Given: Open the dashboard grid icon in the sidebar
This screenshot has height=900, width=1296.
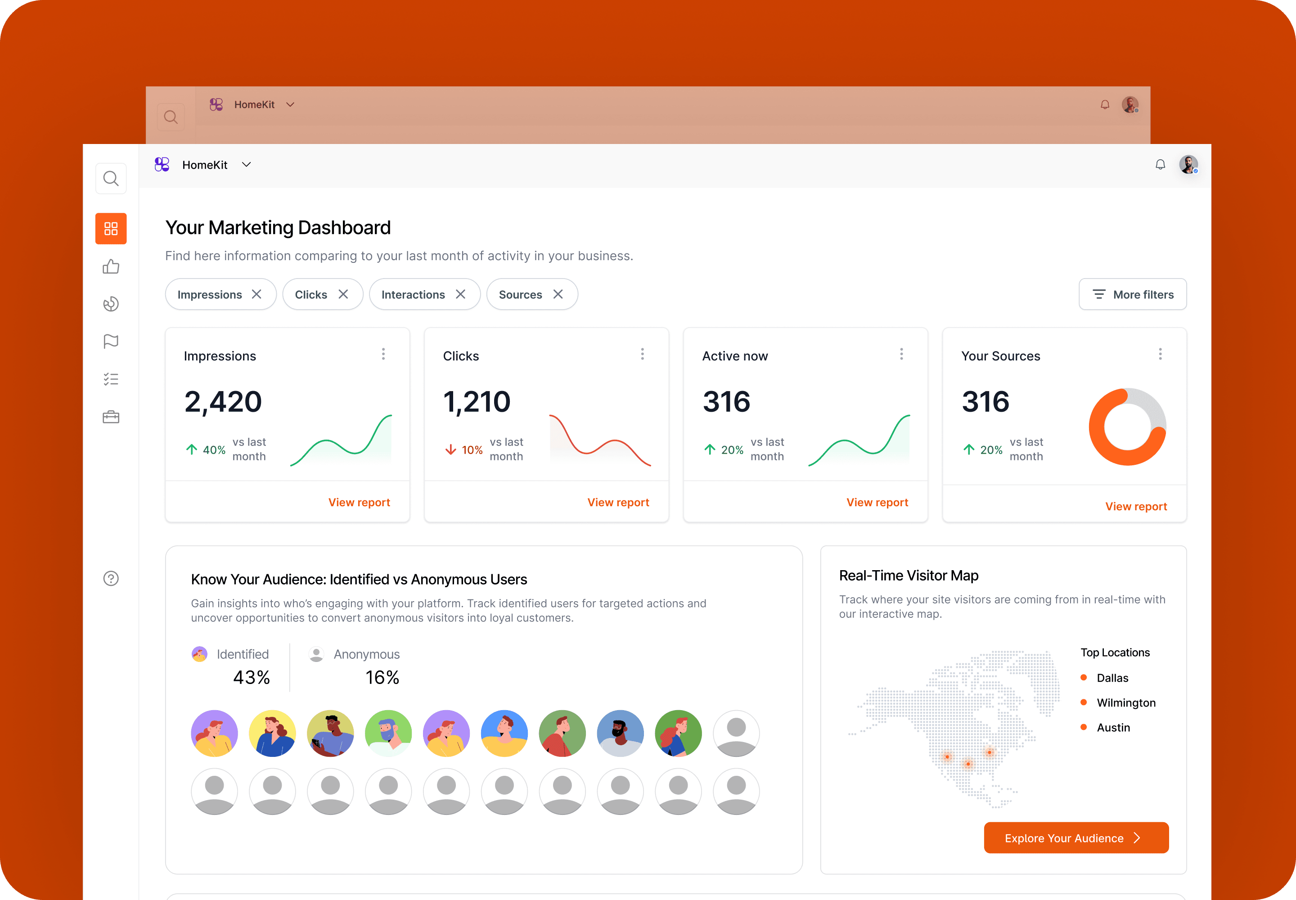Looking at the screenshot, I should (111, 229).
